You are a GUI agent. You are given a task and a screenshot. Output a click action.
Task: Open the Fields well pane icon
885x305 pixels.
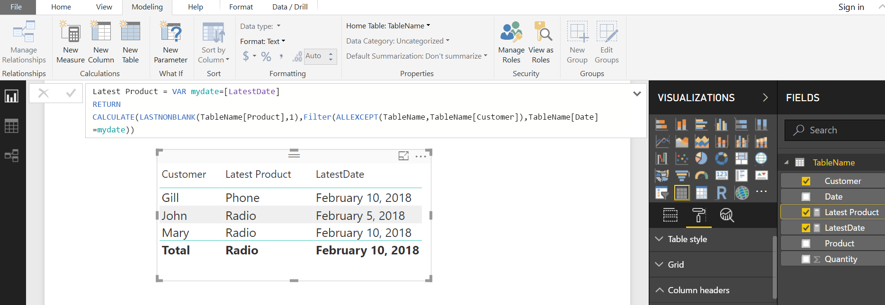tap(670, 215)
